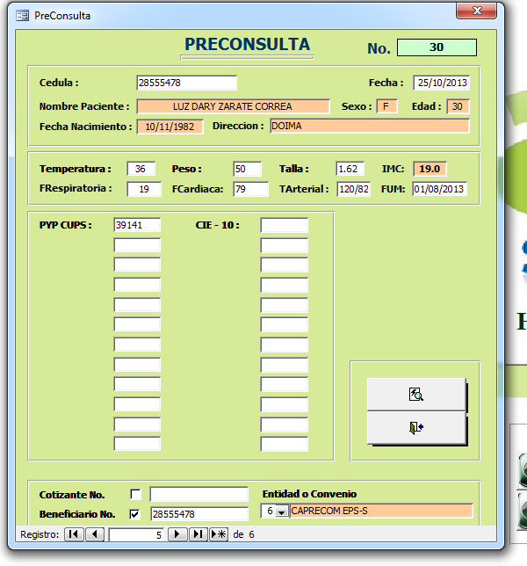The image size is (527, 566).
Task: Click the search record button with magnifier icon
Action: [x=415, y=395]
